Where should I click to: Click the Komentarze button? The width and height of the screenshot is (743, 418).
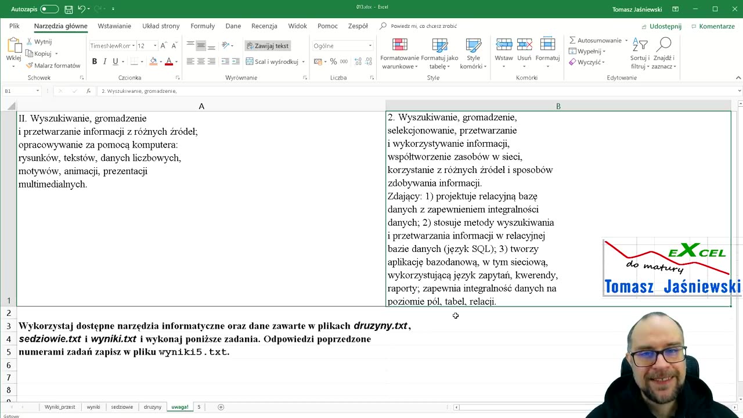(x=713, y=26)
